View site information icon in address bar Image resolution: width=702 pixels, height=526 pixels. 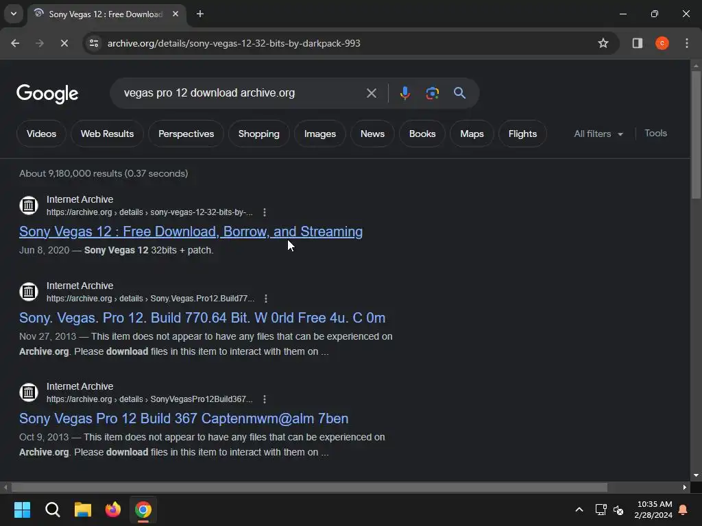click(94, 43)
